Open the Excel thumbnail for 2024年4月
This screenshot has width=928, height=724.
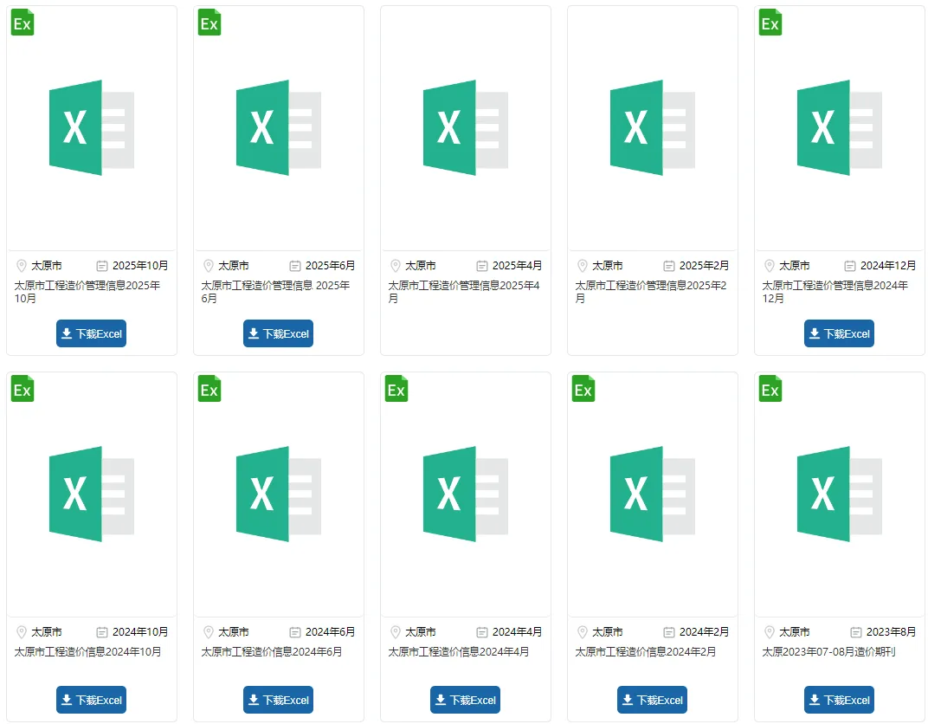click(x=466, y=494)
